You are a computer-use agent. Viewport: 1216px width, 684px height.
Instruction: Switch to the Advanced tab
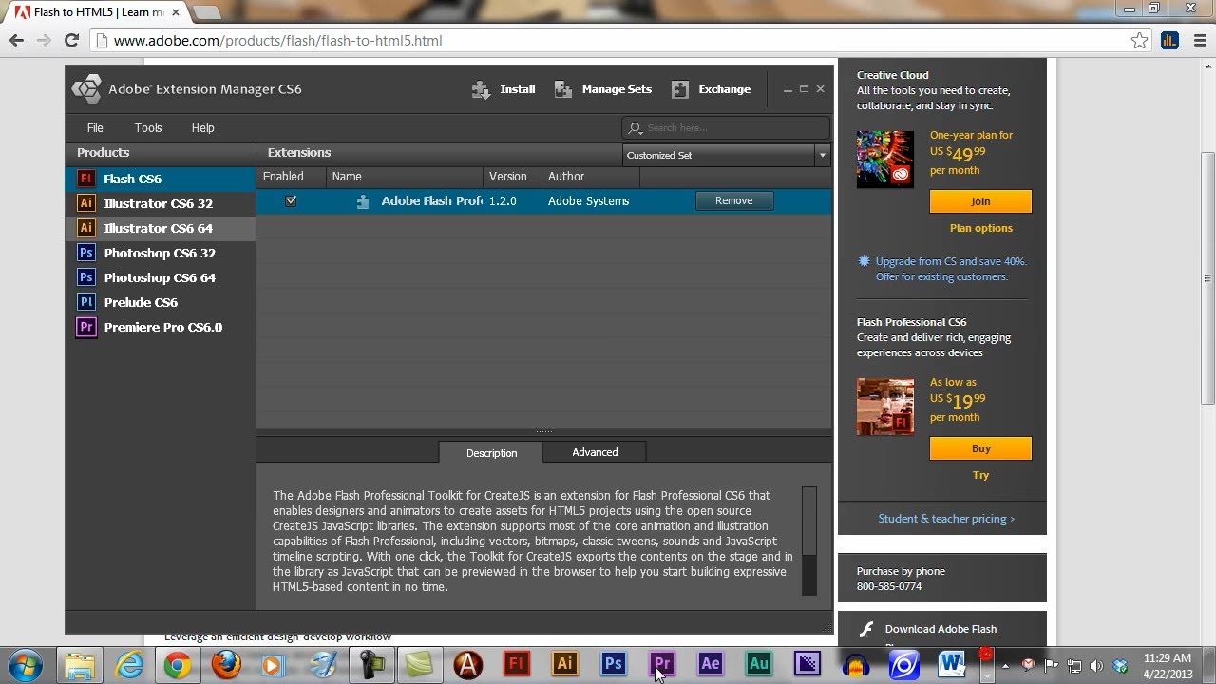click(x=595, y=452)
